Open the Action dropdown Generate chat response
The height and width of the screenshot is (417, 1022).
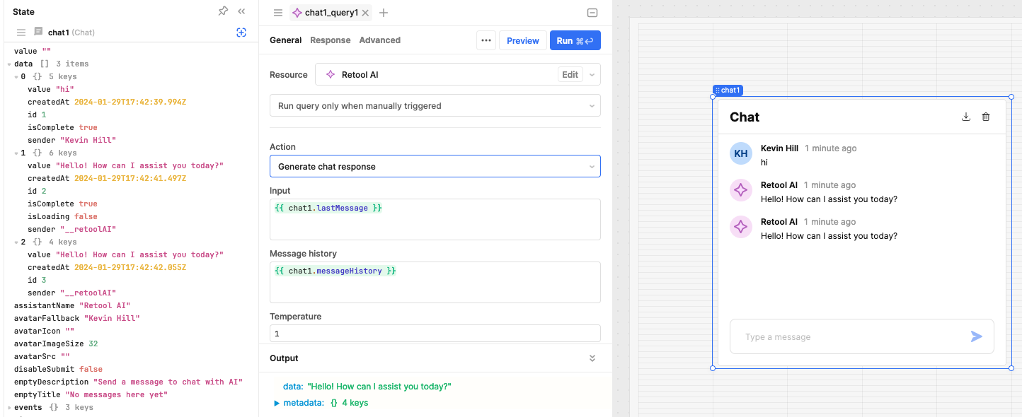(435, 166)
